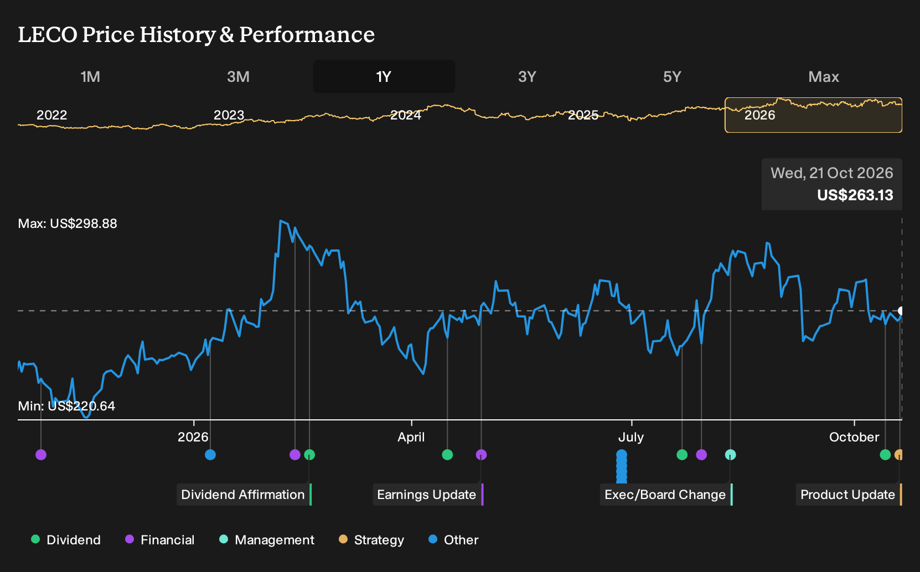Screen dimensions: 920x572
Task: Click the Min: US$220.64 label
Action: pyautogui.click(x=66, y=406)
